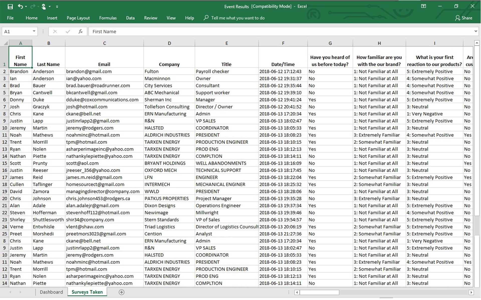Click the Enter formula checkmark icon
481x300 pixels.
68,31
